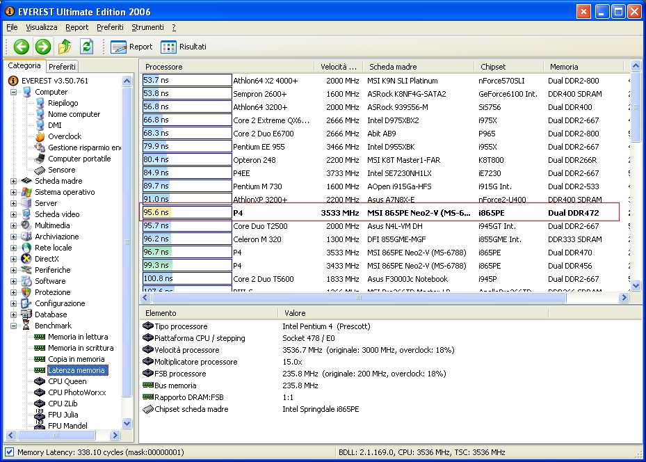Image resolution: width=646 pixels, height=462 pixels.
Task: Click the category tree scroll-down arrow
Action: (x=127, y=423)
